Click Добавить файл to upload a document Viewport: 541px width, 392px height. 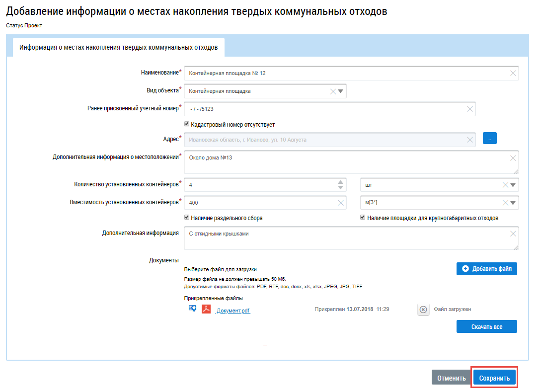tap(486, 269)
